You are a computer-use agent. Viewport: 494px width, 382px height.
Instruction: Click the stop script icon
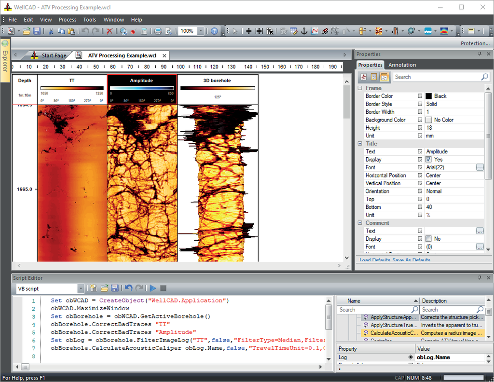[x=164, y=288]
